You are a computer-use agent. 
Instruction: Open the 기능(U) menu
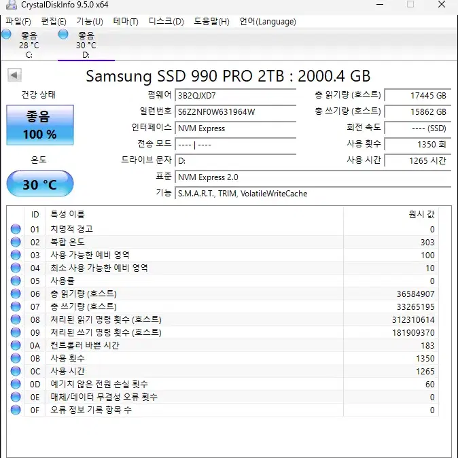tap(90, 21)
